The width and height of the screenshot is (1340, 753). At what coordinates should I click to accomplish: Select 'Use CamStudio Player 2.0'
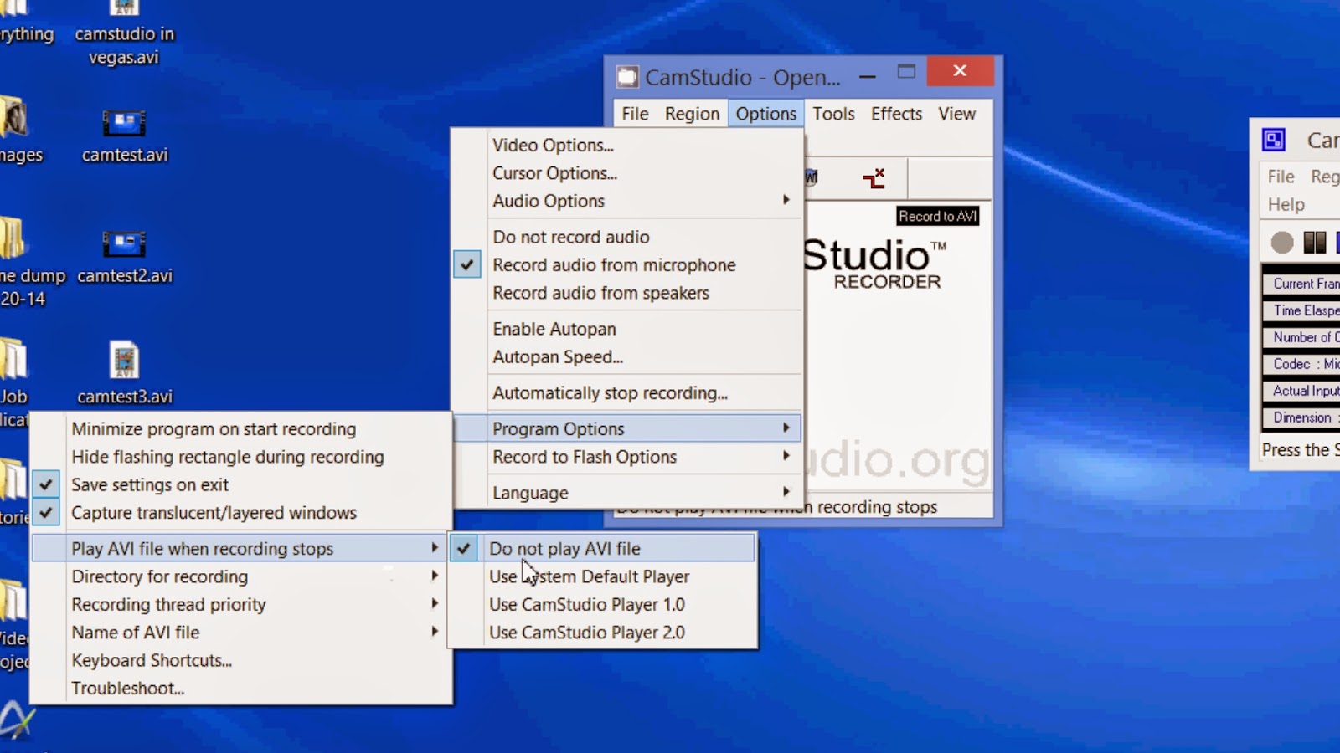pyautogui.click(x=587, y=633)
